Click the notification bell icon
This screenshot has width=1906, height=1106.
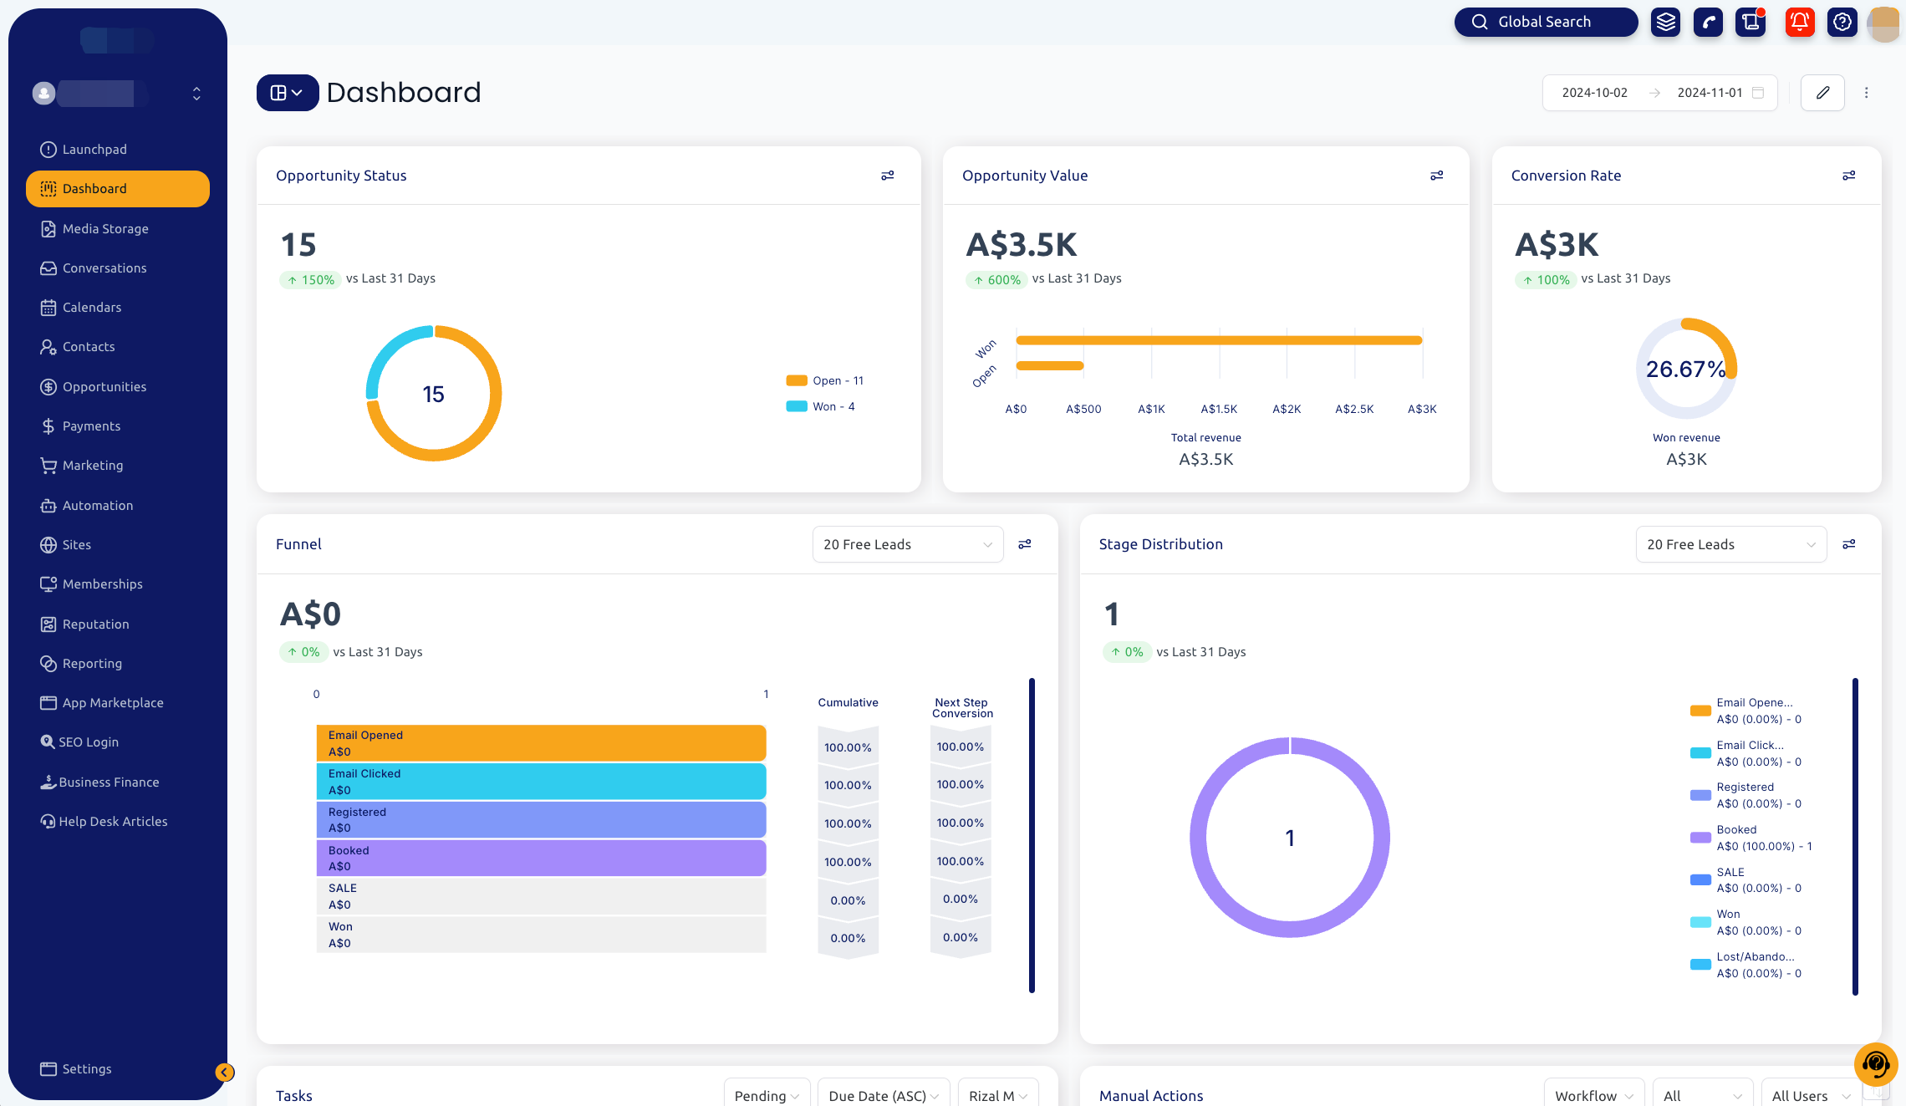(x=1799, y=22)
